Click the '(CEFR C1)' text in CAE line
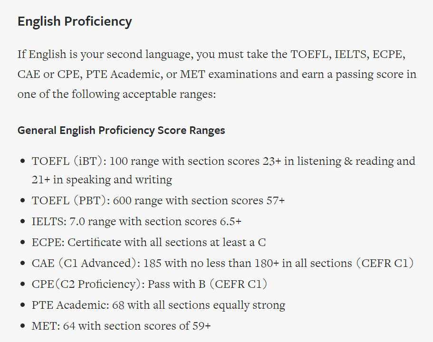433x342 pixels. point(385,263)
